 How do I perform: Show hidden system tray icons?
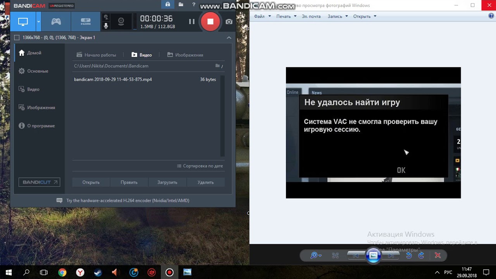pyautogui.click(x=437, y=272)
